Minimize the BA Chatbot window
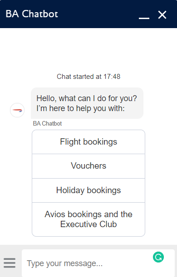 pyautogui.click(x=144, y=18)
